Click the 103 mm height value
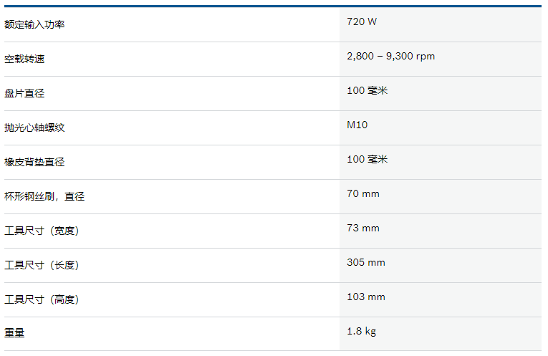Viewport: 548px width, 356px height. 366,297
